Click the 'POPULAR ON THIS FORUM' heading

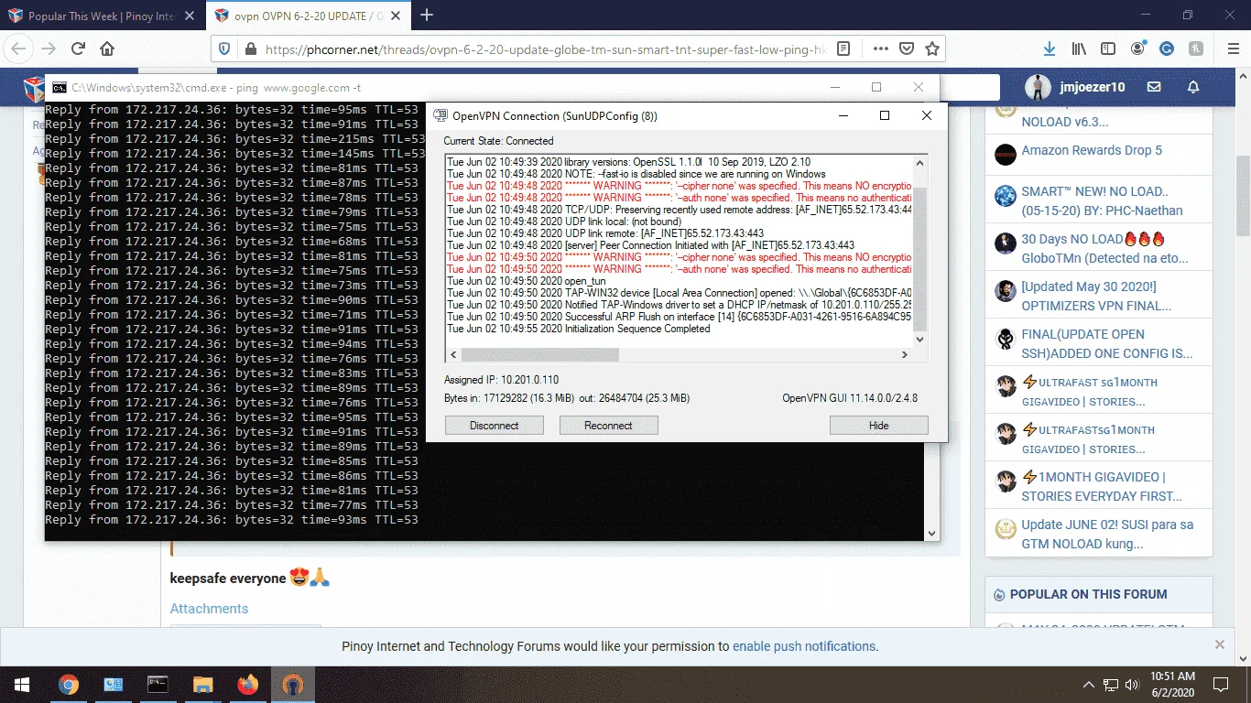[x=1088, y=594]
